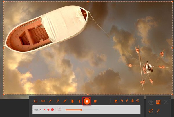Undo the last annotation
The width and height of the screenshot is (174, 117).
click(122, 101)
